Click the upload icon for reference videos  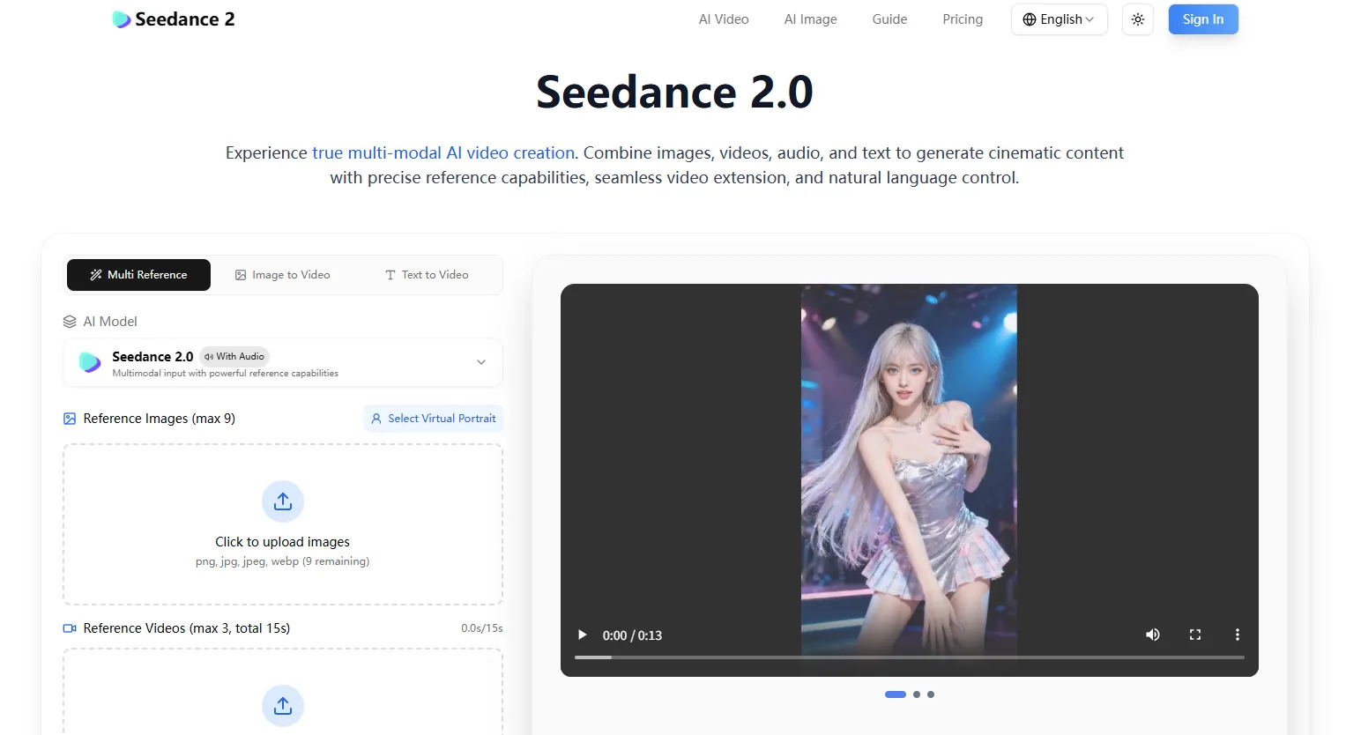[x=283, y=706]
